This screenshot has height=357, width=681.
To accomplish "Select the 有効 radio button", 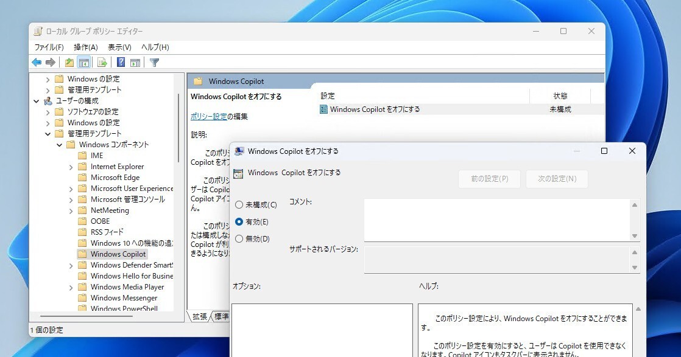I will (x=238, y=222).
